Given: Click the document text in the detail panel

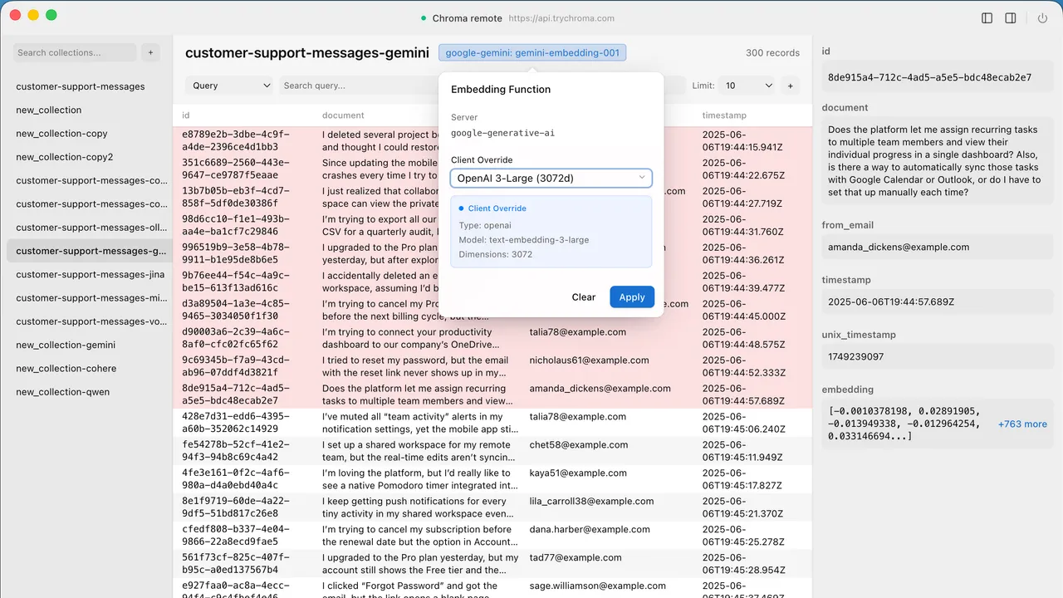Looking at the screenshot, I should pyautogui.click(x=938, y=161).
